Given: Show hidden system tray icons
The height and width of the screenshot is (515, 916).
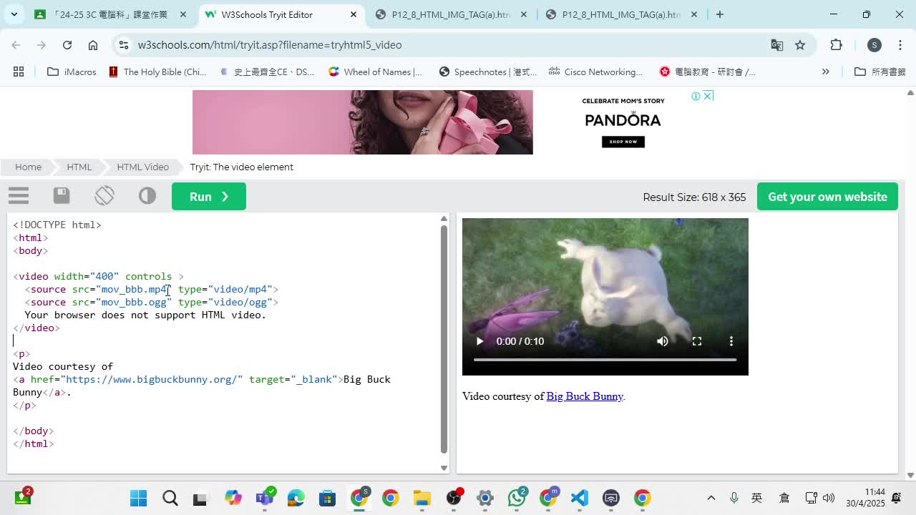Looking at the screenshot, I should click(x=711, y=498).
